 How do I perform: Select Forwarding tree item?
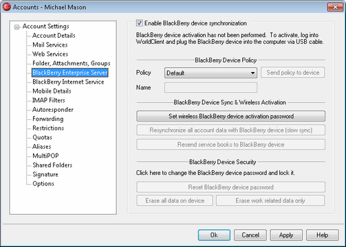coord(48,119)
